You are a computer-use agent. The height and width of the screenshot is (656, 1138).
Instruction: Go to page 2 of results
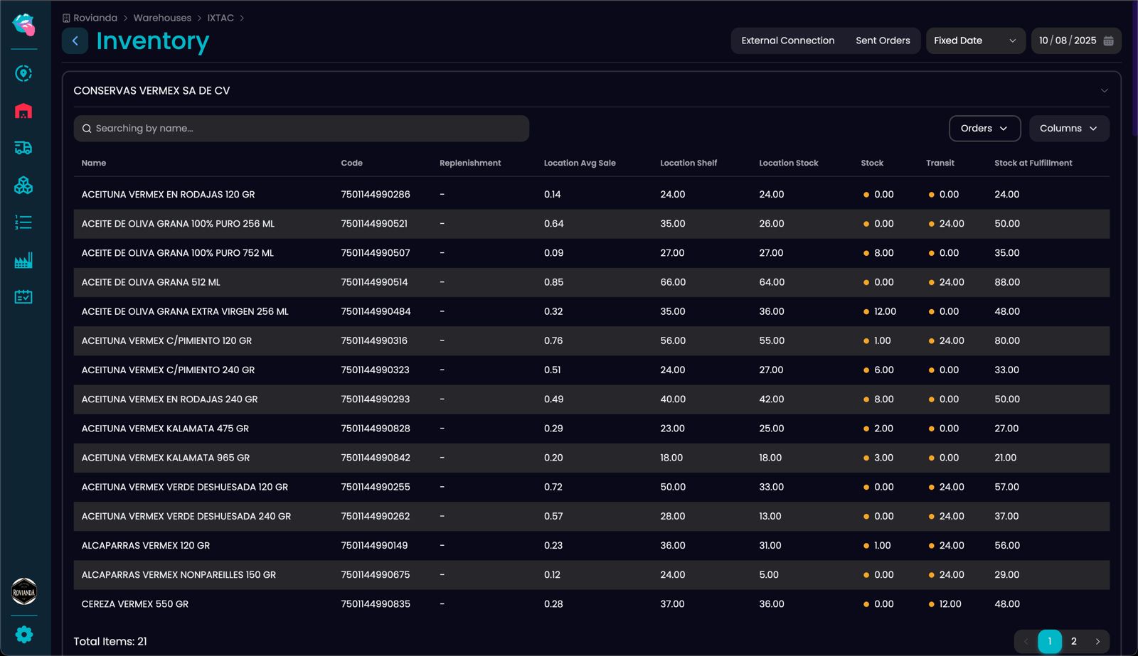tap(1073, 641)
